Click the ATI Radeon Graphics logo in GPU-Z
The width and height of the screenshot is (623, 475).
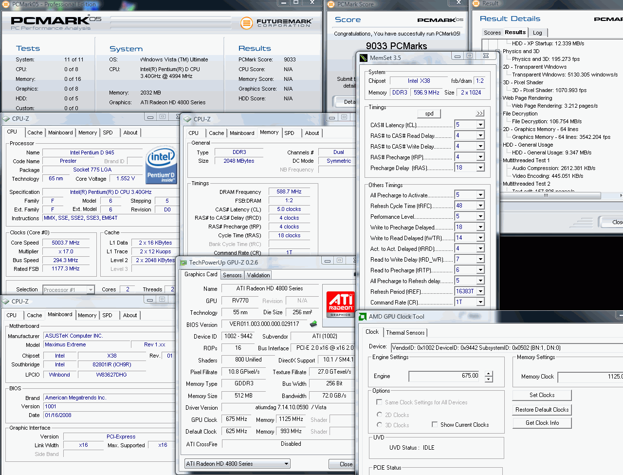341,304
